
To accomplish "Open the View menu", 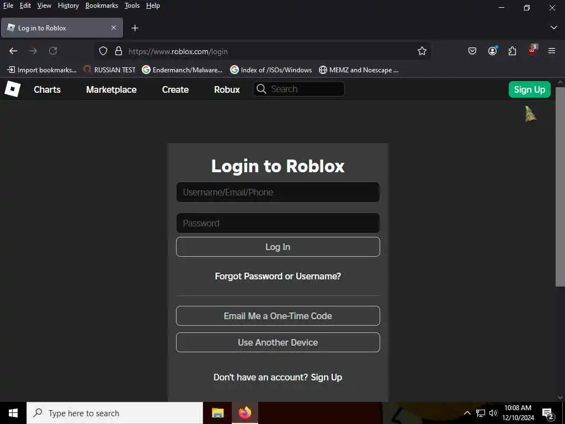I will (x=44, y=6).
